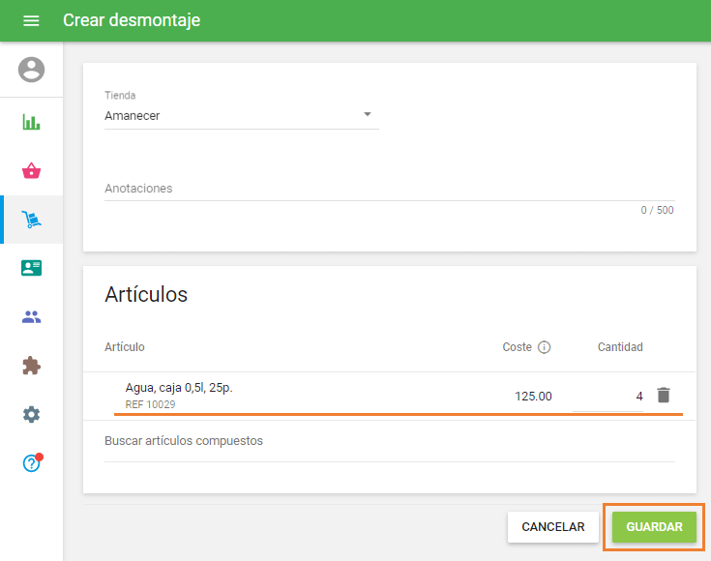This screenshot has height=561, width=711.
Task: Select the Agua, caja 0,5l, 25p. item name
Action: (179, 388)
